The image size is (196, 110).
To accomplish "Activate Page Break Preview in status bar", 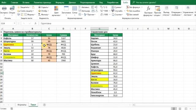I will point(186,109).
